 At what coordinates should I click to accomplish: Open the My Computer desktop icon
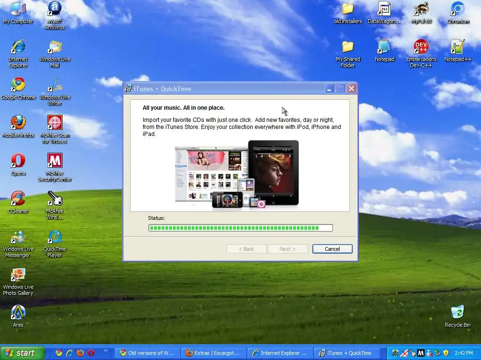[18, 13]
